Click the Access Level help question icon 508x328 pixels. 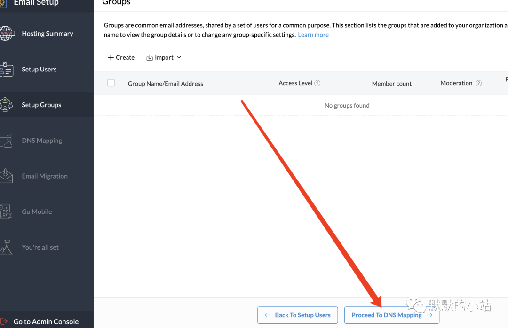[317, 83]
